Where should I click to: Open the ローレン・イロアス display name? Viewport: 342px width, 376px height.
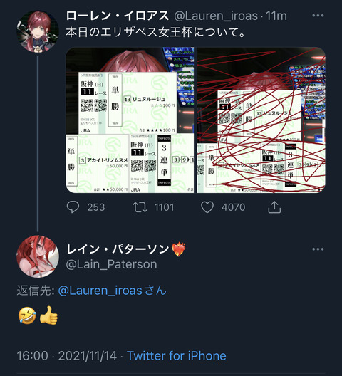click(118, 16)
